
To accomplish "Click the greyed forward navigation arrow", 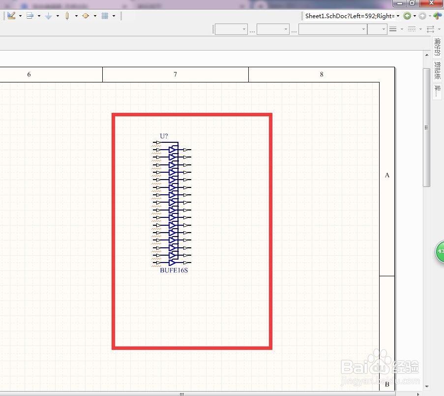I will [422, 16].
